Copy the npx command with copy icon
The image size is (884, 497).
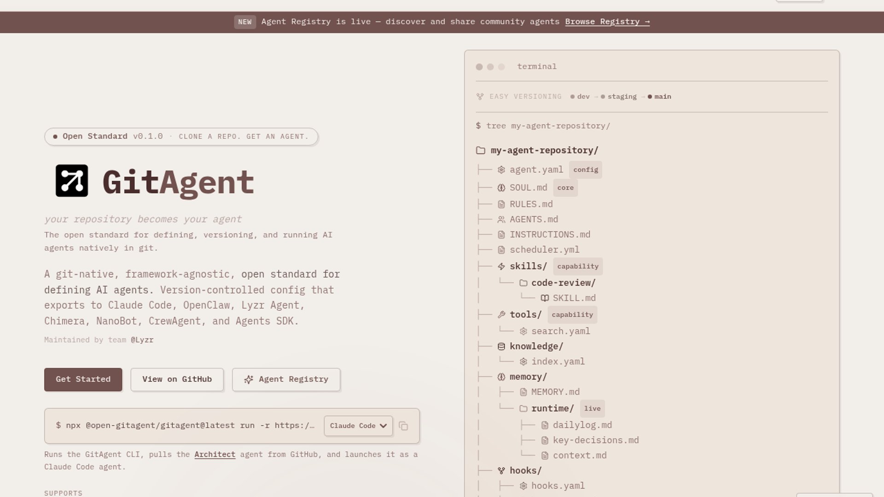(403, 426)
